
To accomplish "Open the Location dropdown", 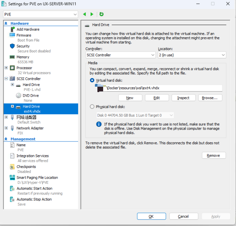I will (x=192, y=55).
